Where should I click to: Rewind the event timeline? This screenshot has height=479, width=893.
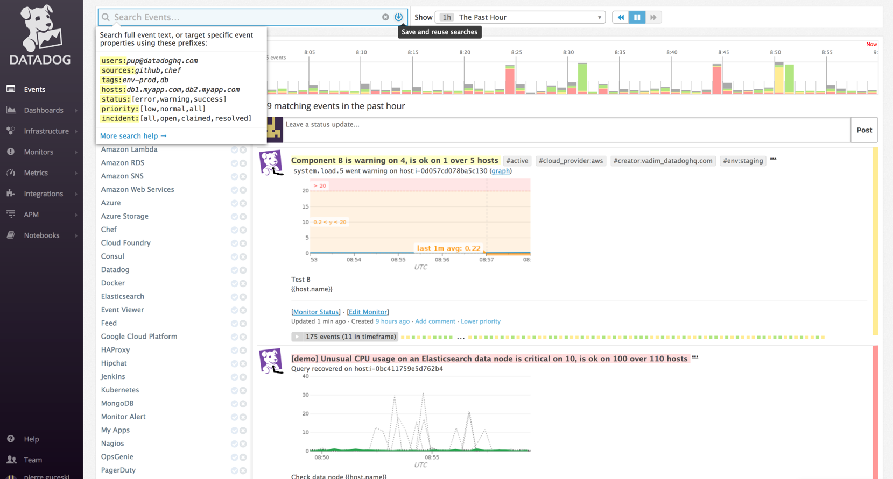tap(621, 17)
